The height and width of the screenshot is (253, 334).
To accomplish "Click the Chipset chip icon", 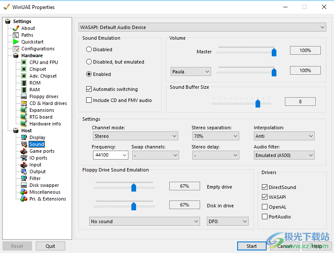I will tap(24, 69).
